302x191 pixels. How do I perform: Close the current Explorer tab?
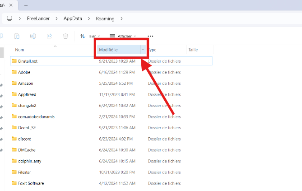point(11,5)
